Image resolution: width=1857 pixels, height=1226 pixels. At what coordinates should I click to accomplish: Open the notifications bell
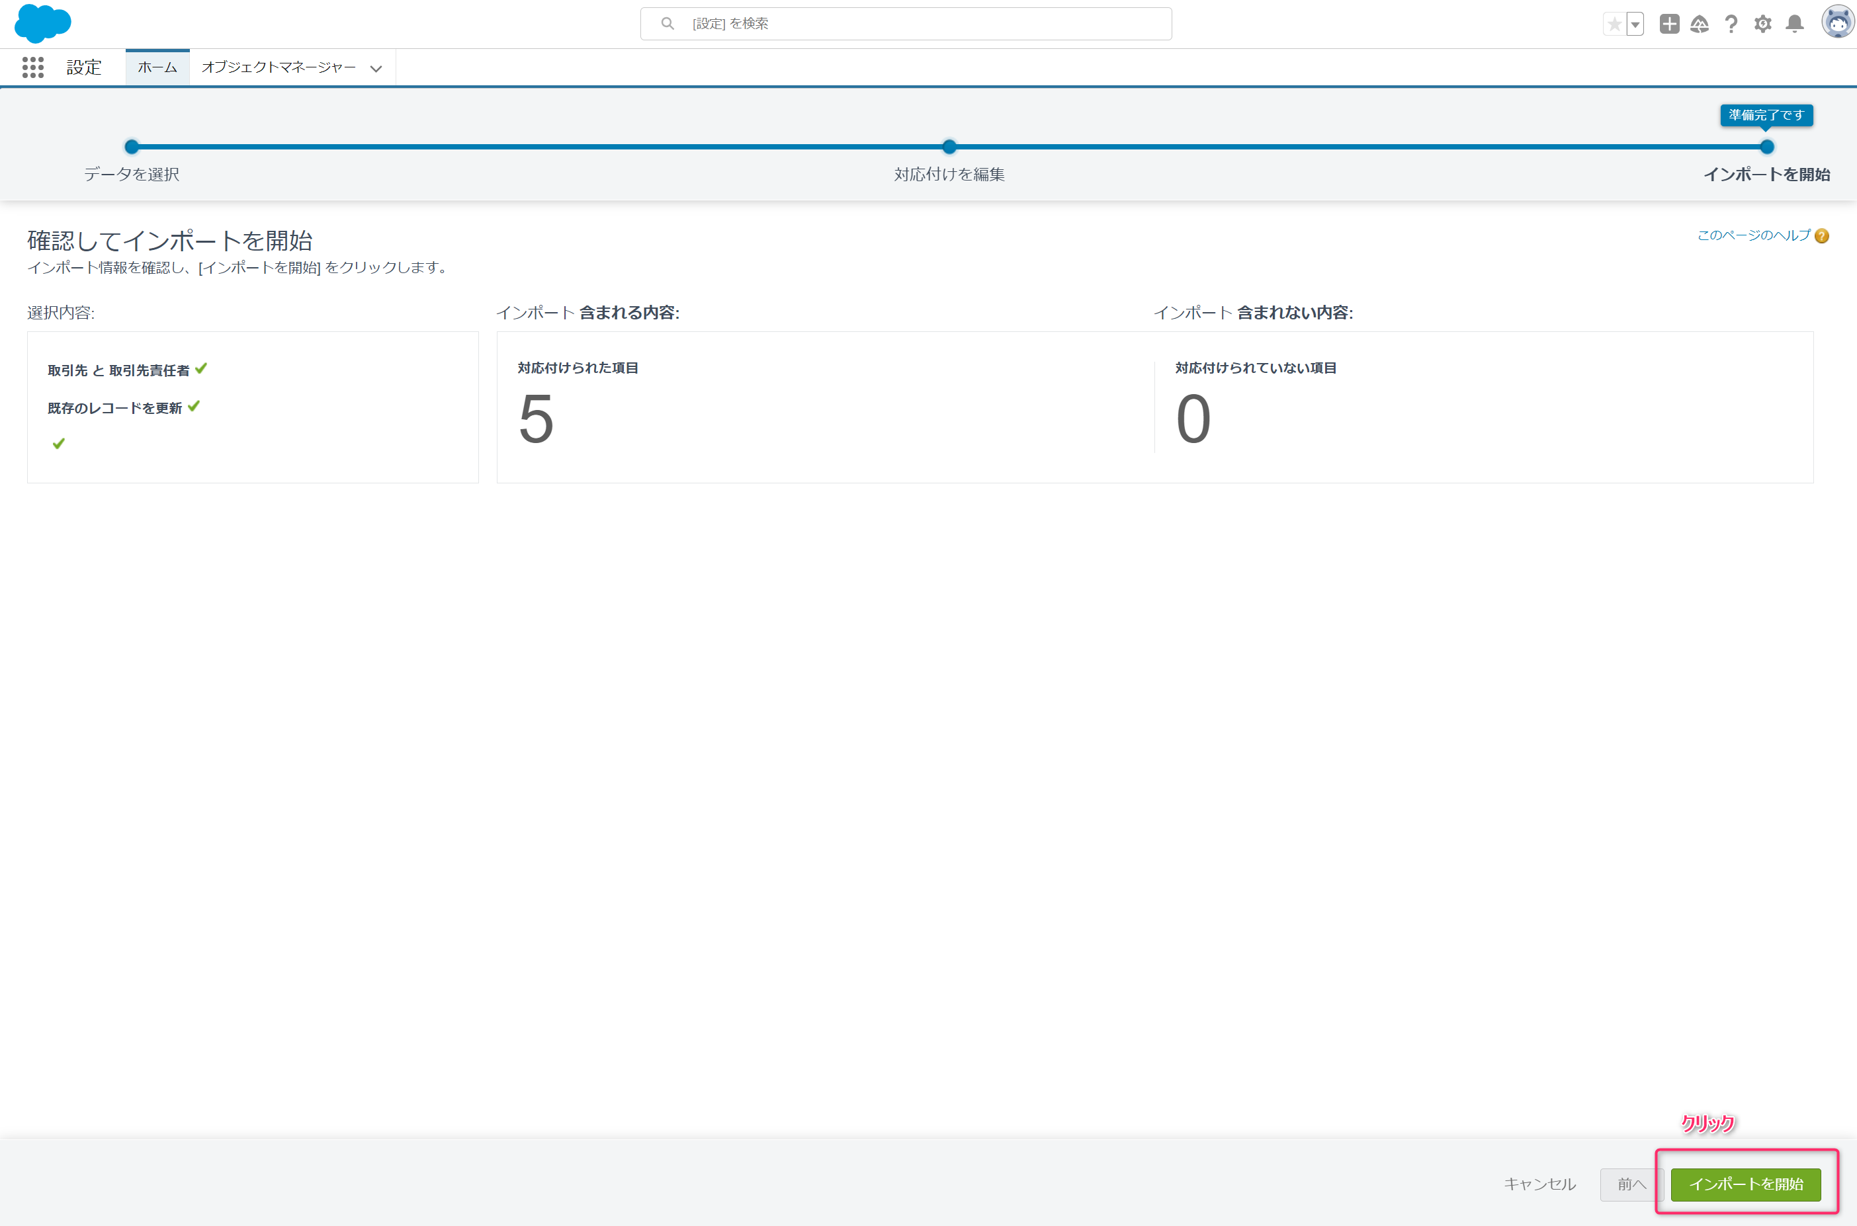[1794, 24]
